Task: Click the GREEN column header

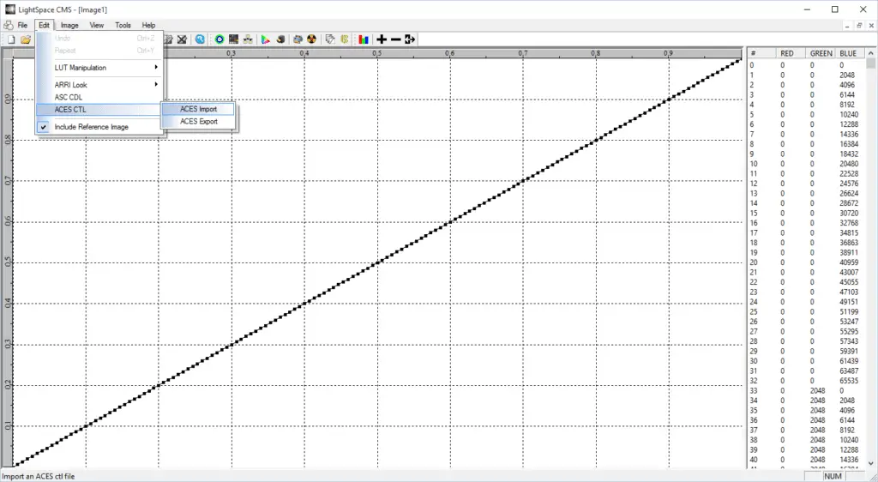Action: coord(821,53)
